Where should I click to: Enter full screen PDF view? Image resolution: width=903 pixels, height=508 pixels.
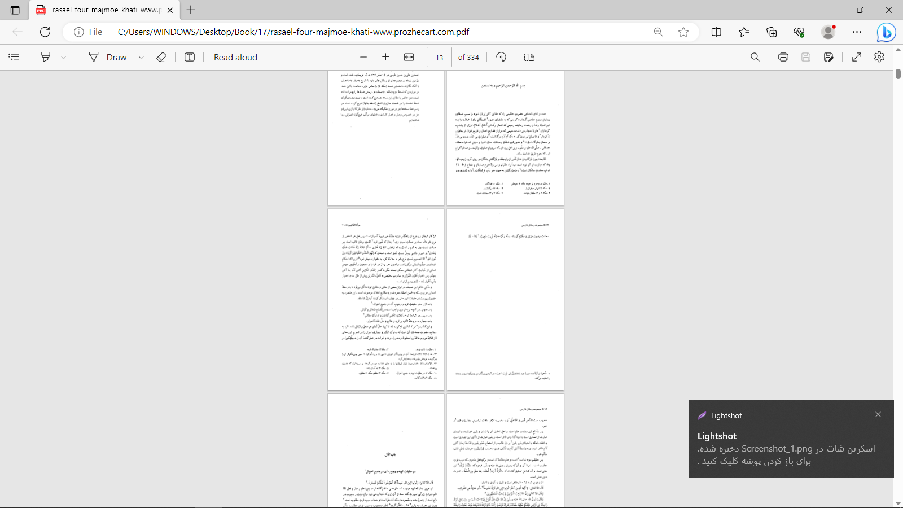coord(857,57)
